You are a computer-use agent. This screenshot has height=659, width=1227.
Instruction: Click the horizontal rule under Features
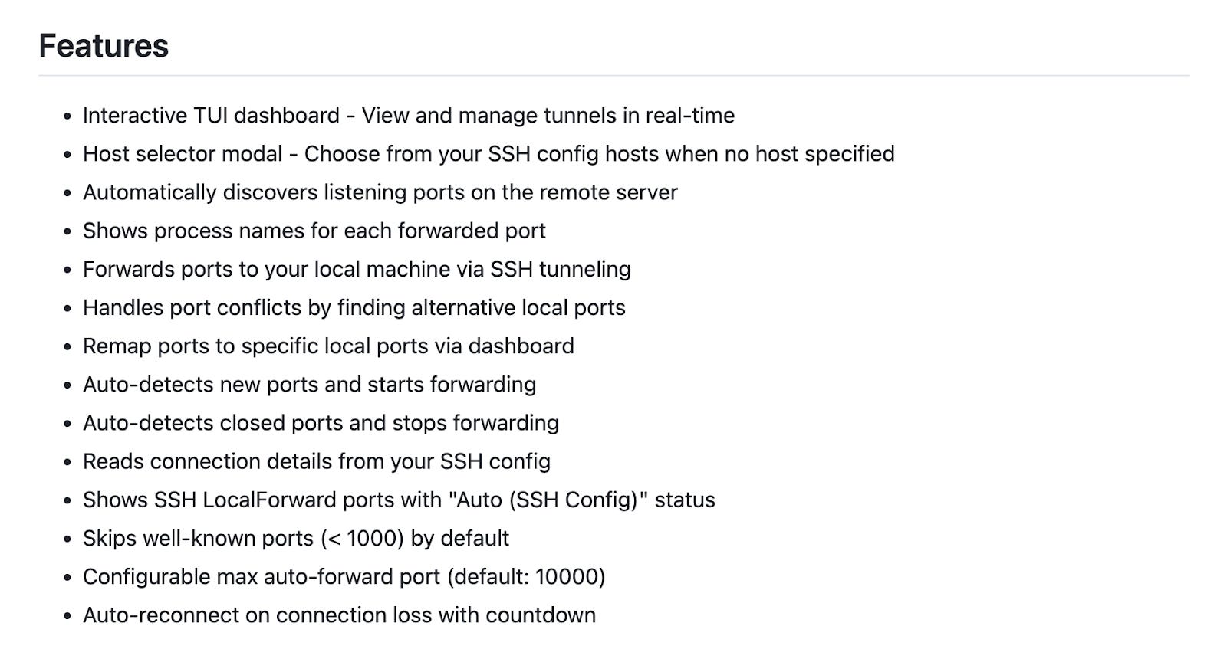tap(613, 75)
